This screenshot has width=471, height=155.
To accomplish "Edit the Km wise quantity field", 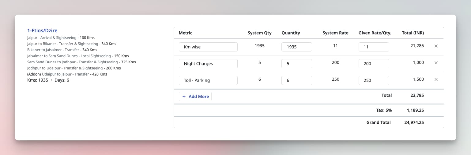I will coord(296,47).
